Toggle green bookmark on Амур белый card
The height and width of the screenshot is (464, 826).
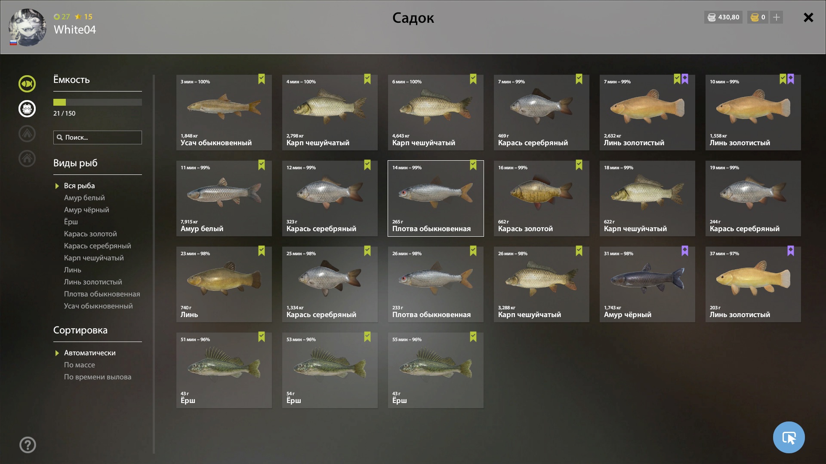coord(262,165)
